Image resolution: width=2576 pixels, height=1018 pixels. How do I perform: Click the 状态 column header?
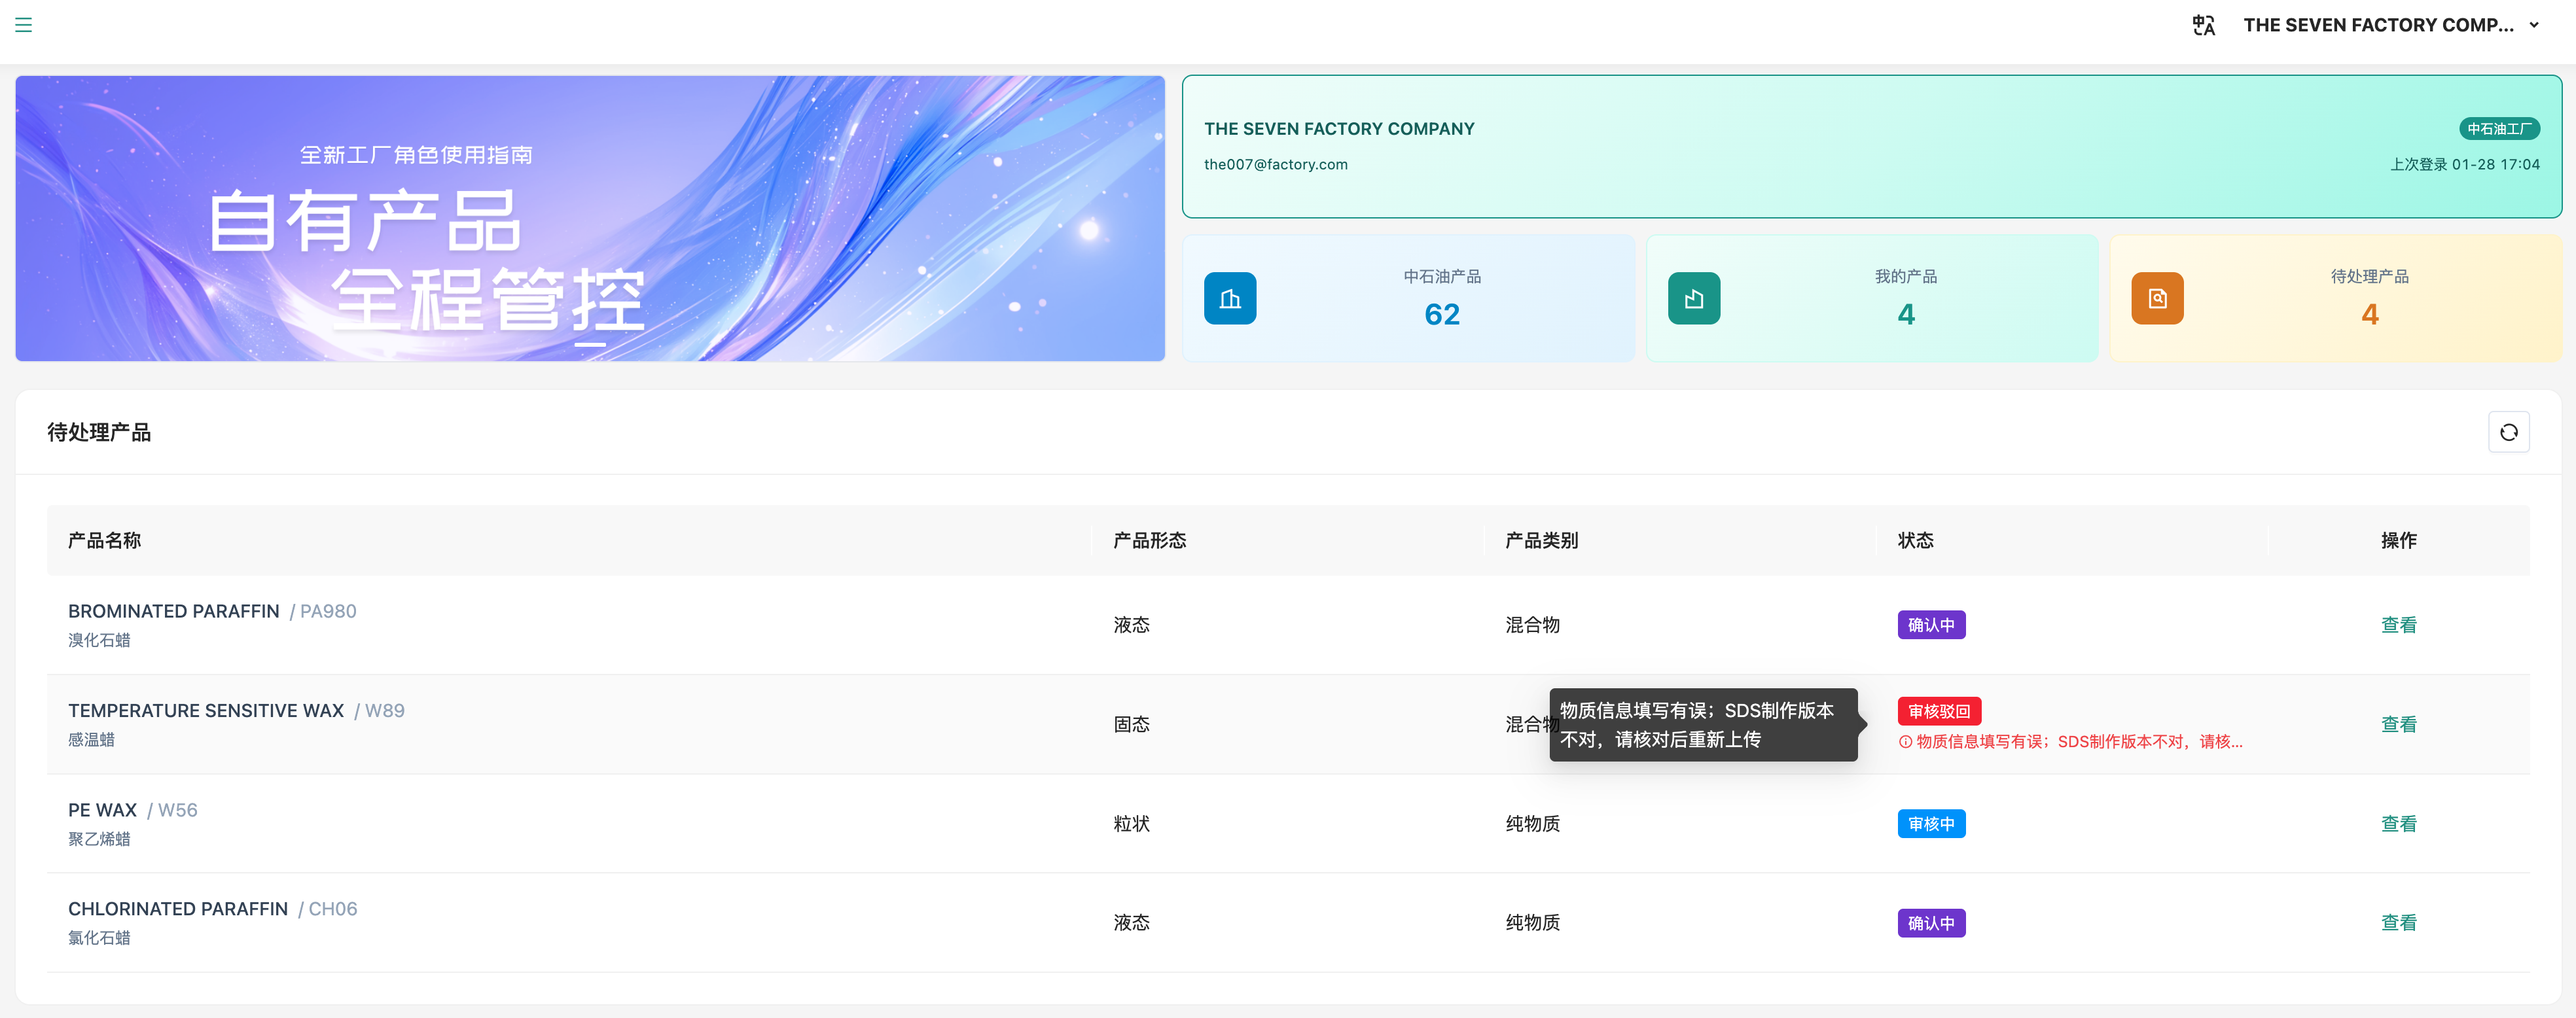click(x=1915, y=540)
